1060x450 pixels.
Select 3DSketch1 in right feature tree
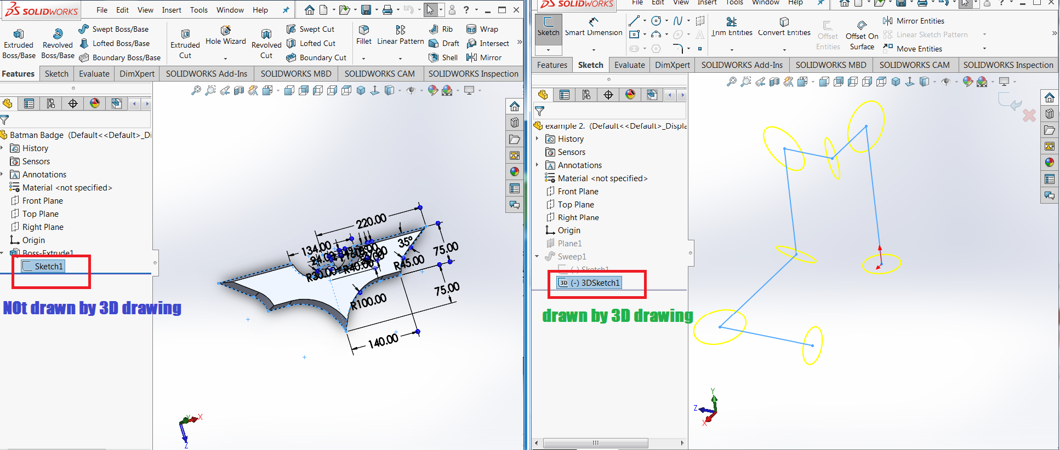[x=589, y=282]
